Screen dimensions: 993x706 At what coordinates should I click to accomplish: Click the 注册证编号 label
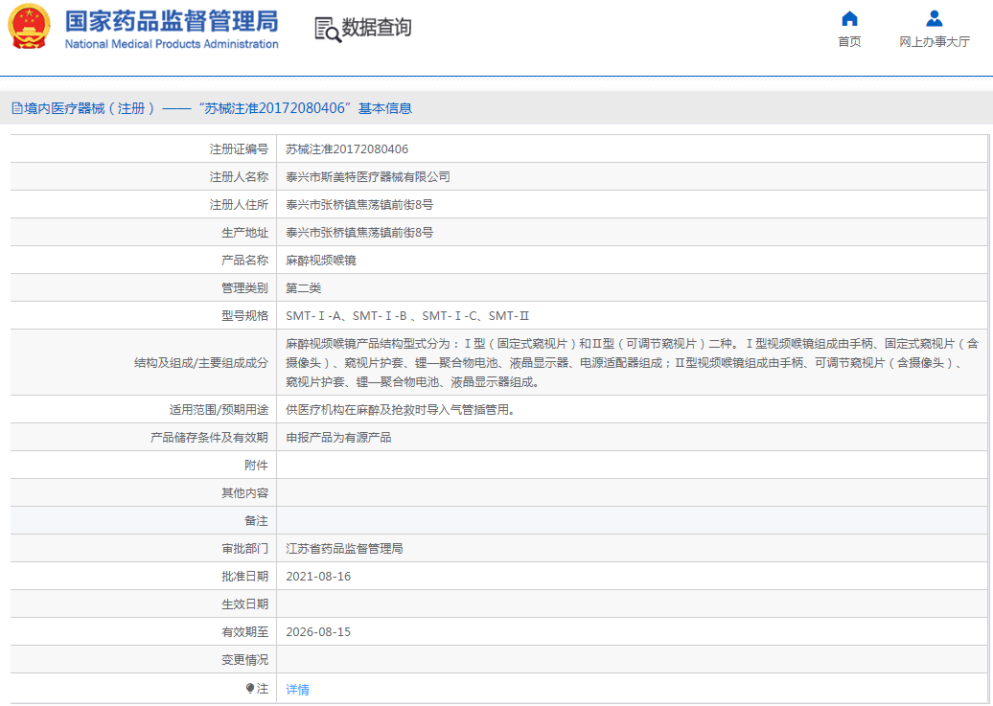(x=239, y=149)
